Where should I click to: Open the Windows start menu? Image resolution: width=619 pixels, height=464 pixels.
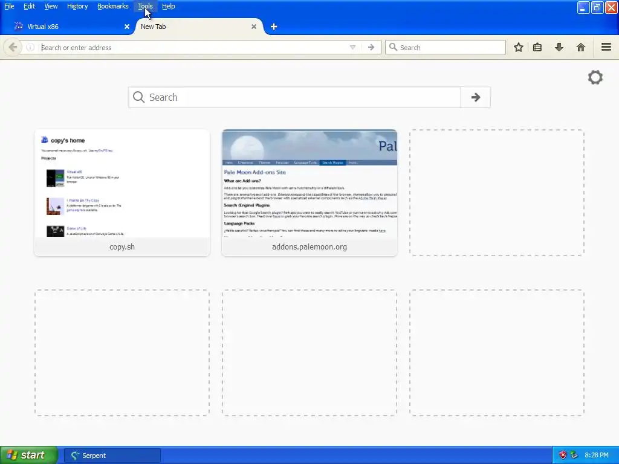(x=29, y=455)
